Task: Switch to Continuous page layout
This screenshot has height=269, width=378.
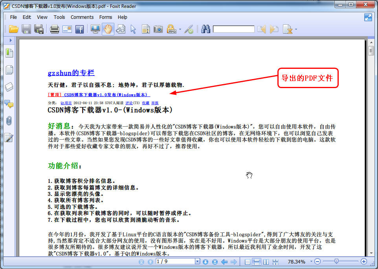Action: (x=257, y=262)
